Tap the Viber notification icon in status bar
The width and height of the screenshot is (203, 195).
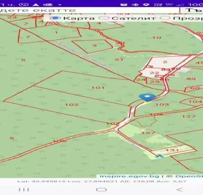(24, 4)
